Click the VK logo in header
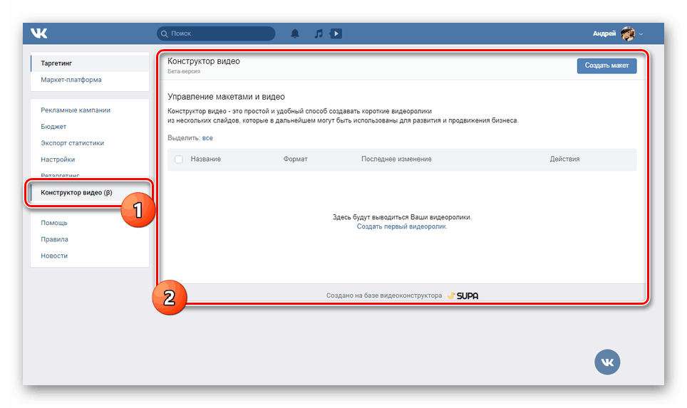Screen dimensions: 687x408 pos(39,33)
